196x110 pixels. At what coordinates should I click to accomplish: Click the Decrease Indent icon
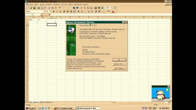(x=96, y=12)
